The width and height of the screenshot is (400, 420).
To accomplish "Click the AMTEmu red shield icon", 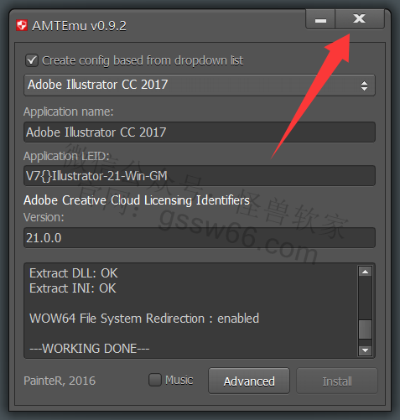I will pyautogui.click(x=22, y=25).
